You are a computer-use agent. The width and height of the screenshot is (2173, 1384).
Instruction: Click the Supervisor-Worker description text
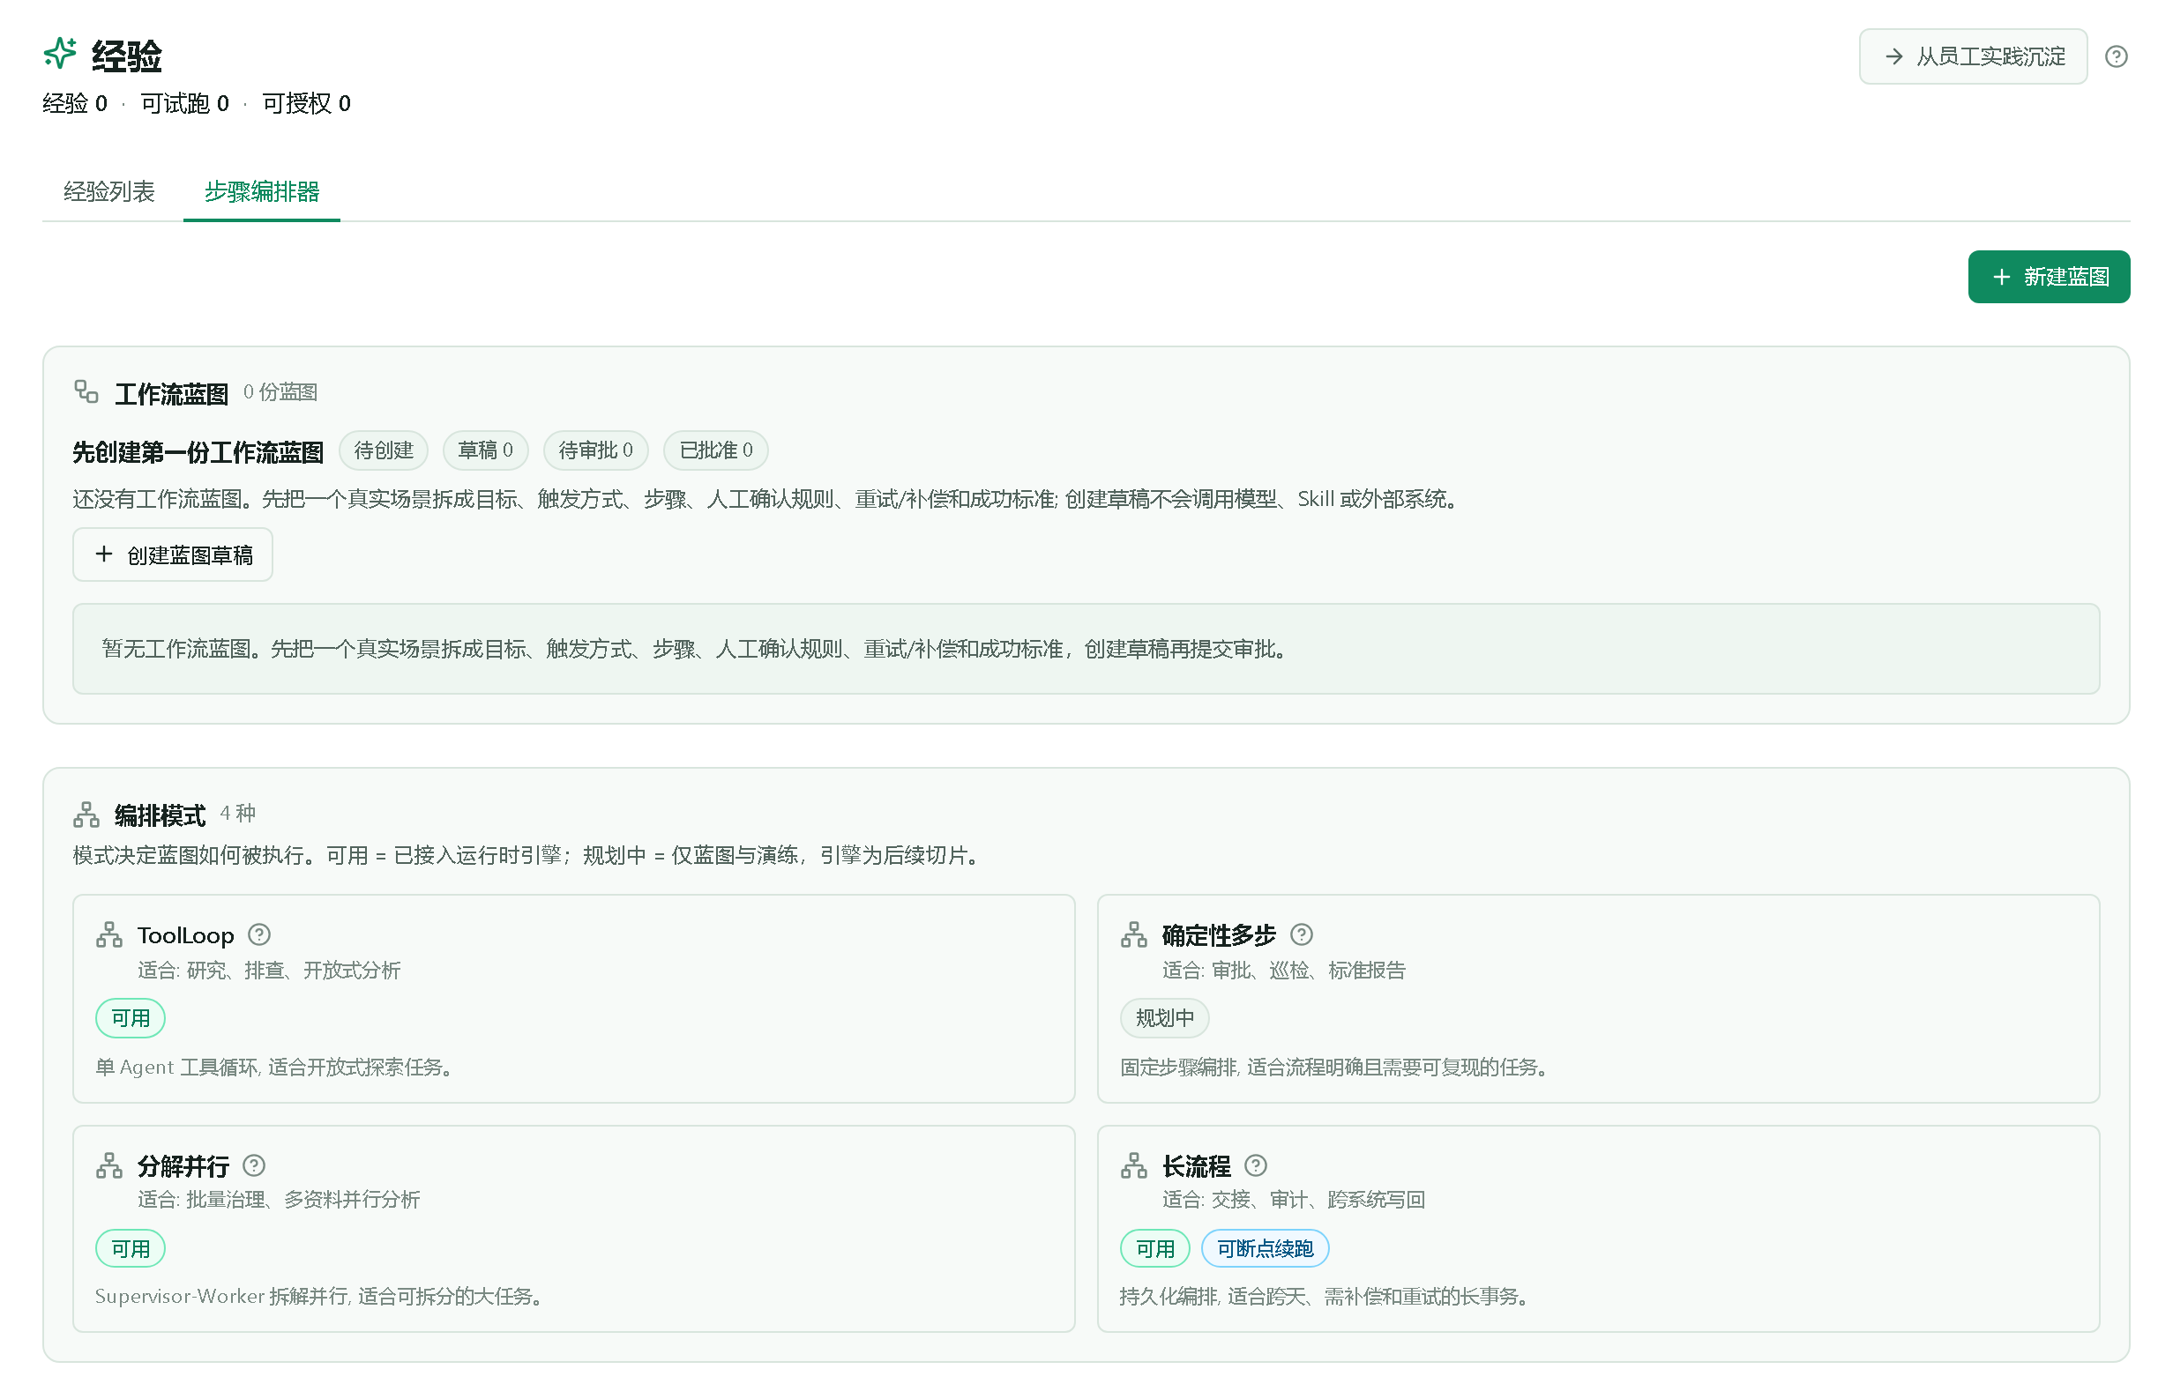click(x=319, y=1297)
